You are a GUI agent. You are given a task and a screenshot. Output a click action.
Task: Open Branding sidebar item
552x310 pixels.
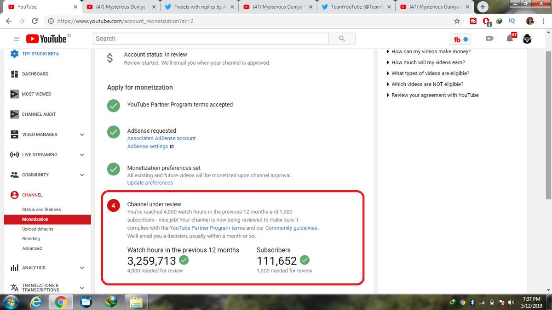point(31,239)
